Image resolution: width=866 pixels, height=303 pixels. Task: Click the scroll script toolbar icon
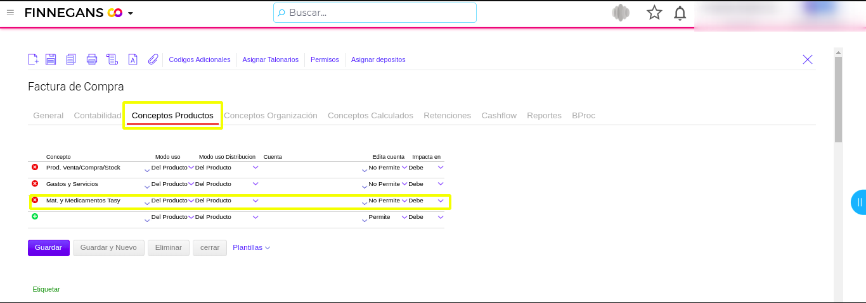pyautogui.click(x=112, y=59)
